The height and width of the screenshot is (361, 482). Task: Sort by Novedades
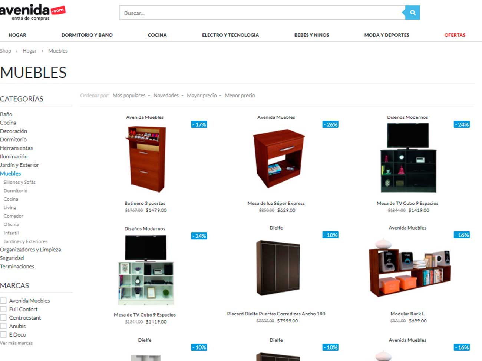point(166,96)
